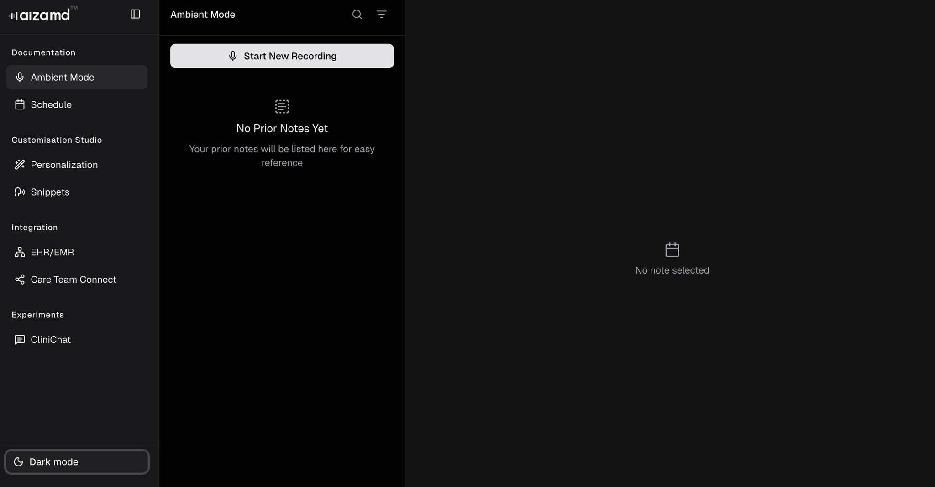This screenshot has height=487, width=935.
Task: Click the Ambient Mode panel title
Action: pos(203,15)
